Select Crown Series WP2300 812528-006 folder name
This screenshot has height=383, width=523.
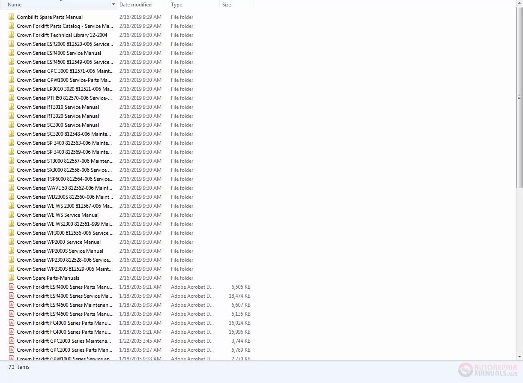65,260
